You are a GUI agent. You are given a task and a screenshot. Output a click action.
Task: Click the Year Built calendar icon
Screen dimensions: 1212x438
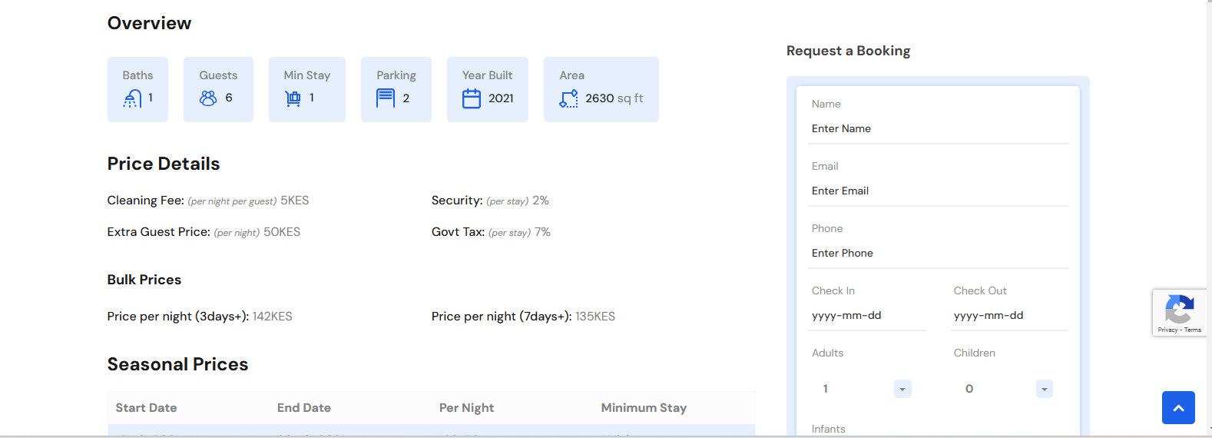point(472,98)
